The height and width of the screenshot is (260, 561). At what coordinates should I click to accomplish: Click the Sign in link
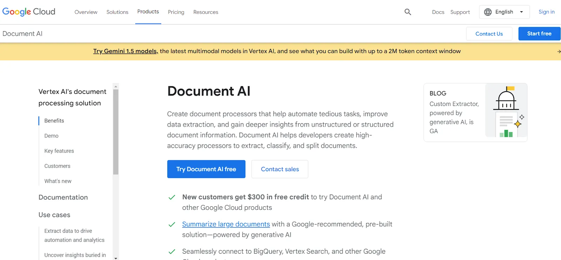click(546, 12)
